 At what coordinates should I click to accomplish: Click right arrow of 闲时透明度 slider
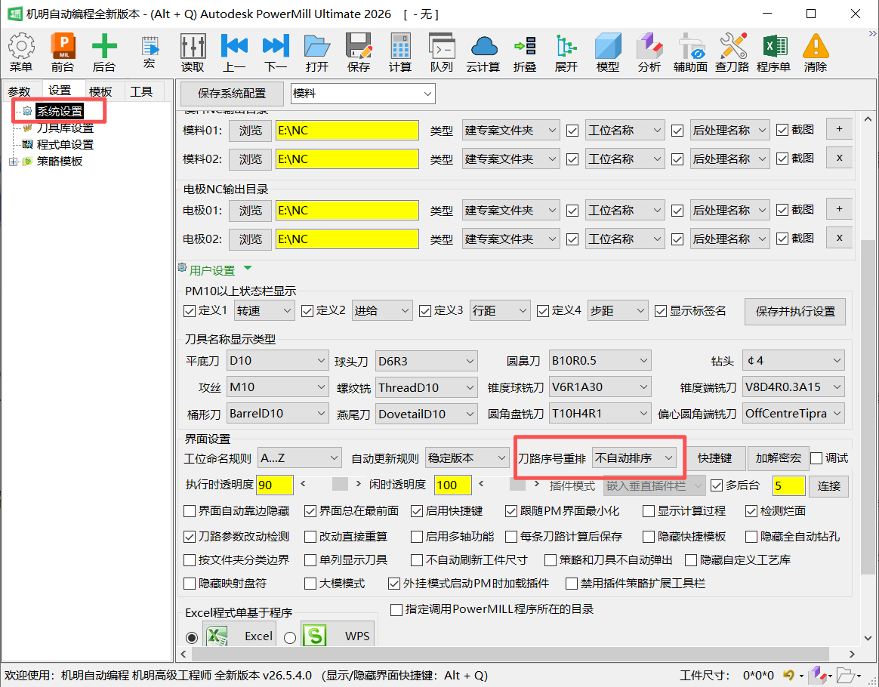536,484
